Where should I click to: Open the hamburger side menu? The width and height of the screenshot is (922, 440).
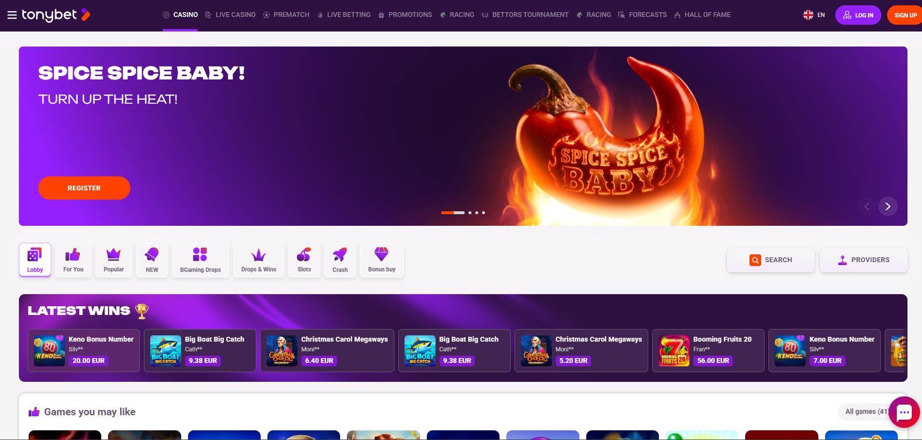(12, 15)
